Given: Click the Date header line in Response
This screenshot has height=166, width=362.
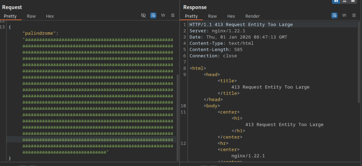Looking at the screenshot, I should [238, 37].
